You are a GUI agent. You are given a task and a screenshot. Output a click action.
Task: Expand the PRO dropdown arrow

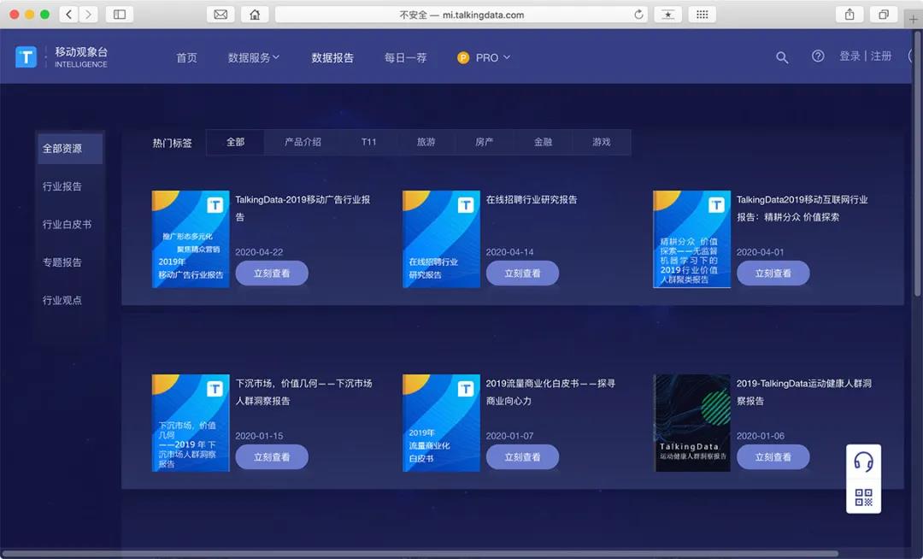click(506, 57)
